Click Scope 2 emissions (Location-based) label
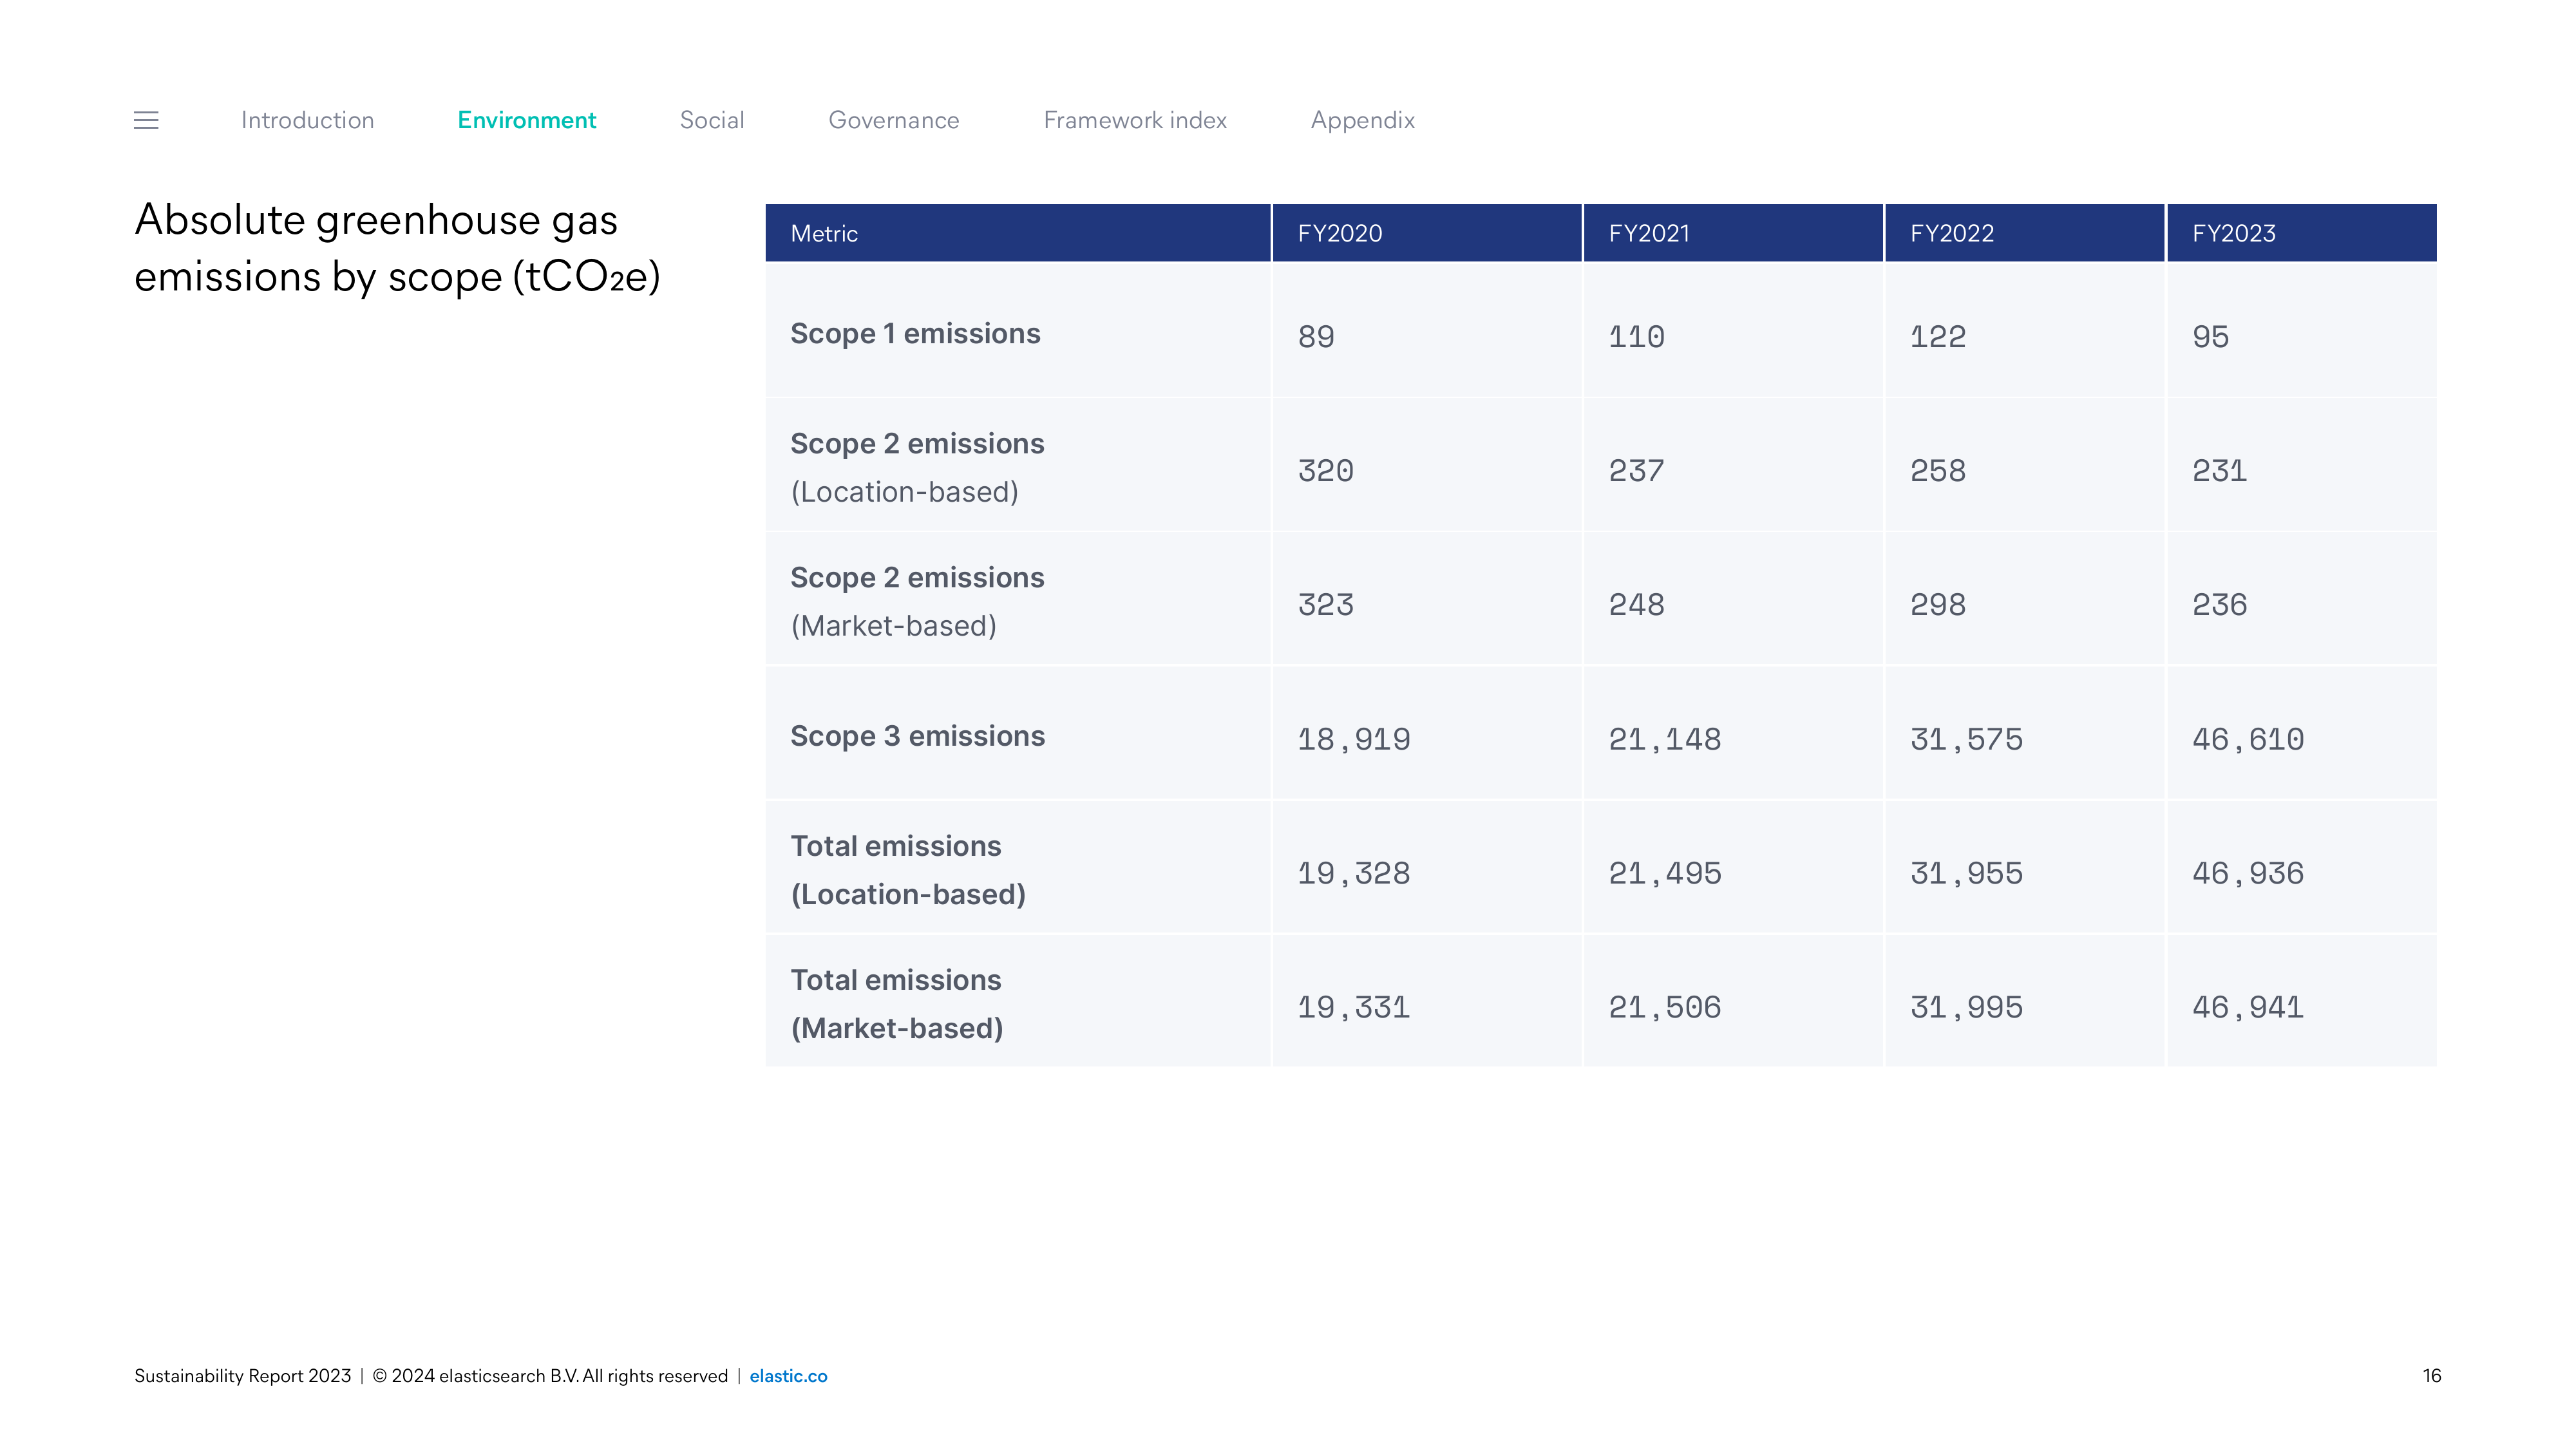The width and height of the screenshot is (2576, 1449). pos(917,467)
